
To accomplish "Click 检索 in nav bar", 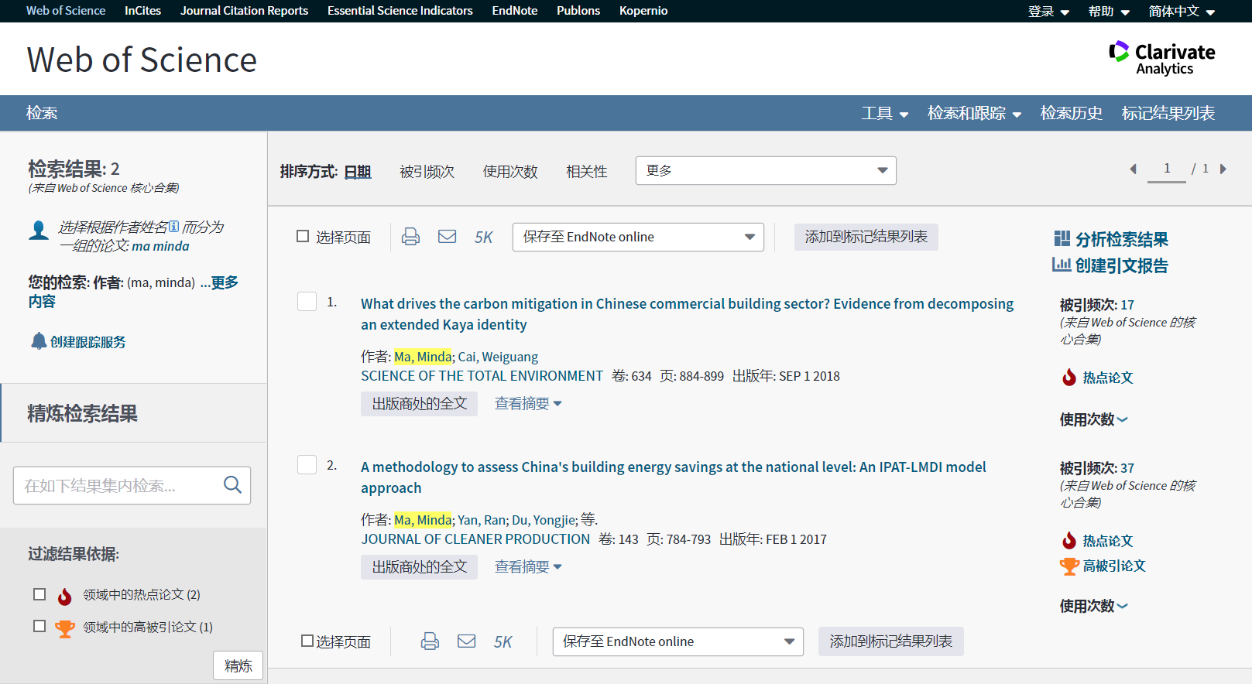I will [42, 113].
